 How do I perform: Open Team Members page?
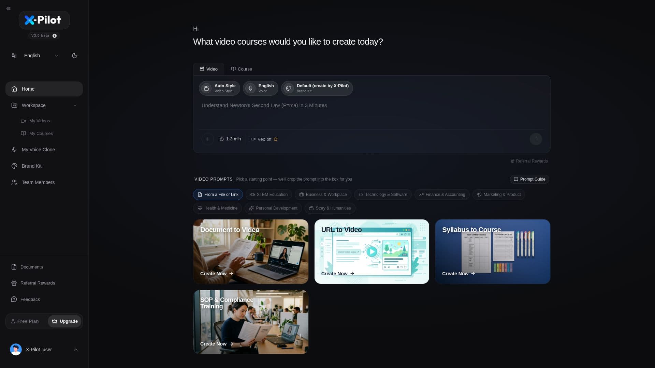coord(44,182)
